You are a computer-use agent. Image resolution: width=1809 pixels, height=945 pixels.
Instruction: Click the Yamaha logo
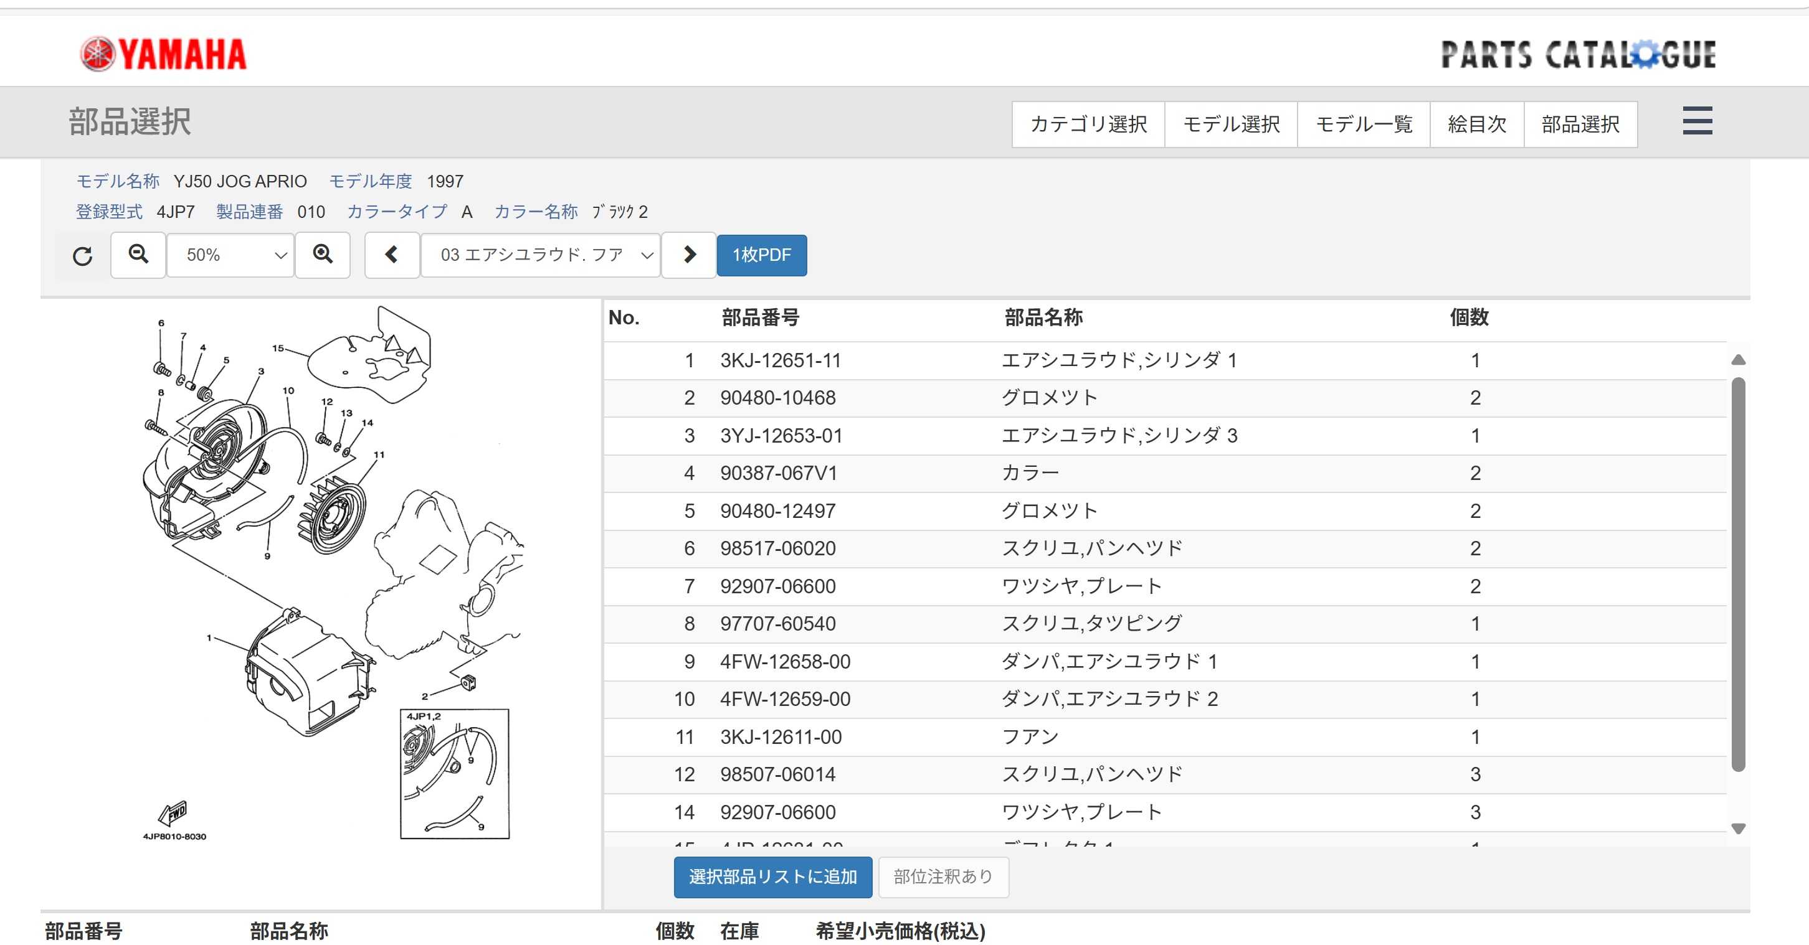pyautogui.click(x=164, y=55)
